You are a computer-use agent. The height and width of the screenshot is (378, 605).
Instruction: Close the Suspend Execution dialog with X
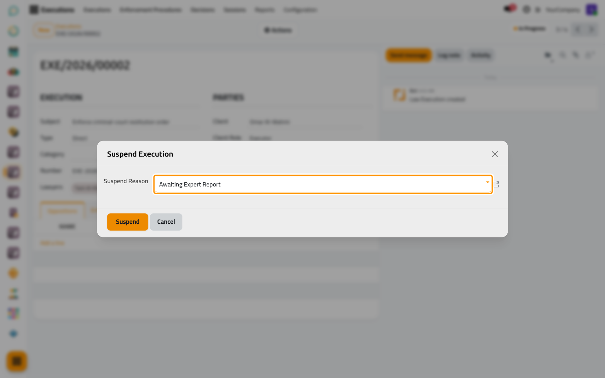tap(495, 154)
